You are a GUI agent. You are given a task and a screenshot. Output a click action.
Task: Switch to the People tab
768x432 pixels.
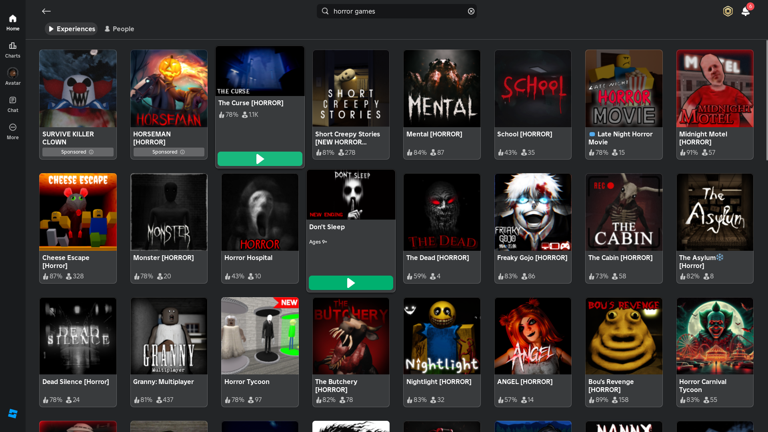pyautogui.click(x=119, y=29)
